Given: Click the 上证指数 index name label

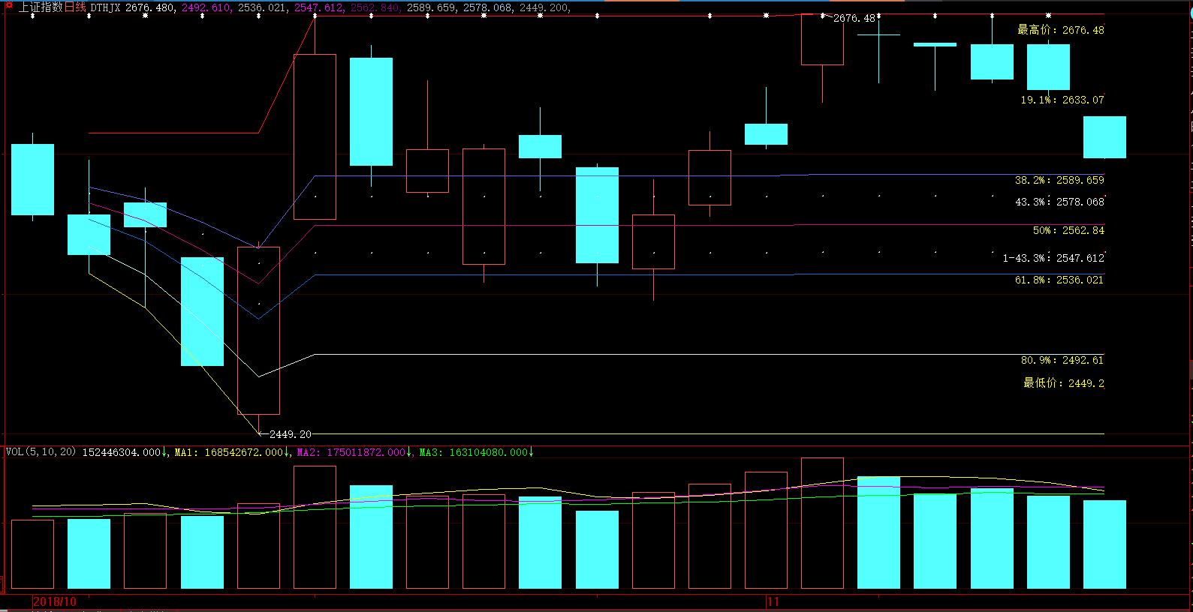Looking at the screenshot, I should point(40,7).
